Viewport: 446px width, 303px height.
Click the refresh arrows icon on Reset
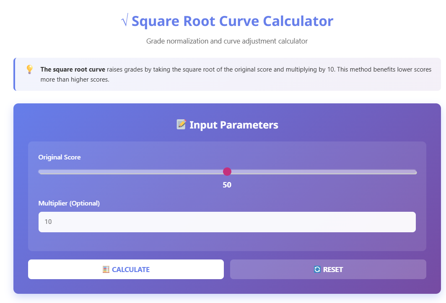tap(317, 270)
